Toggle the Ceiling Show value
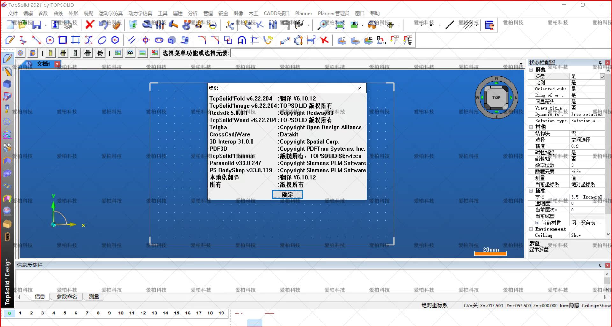Image resolution: width=612 pixels, height=327 pixels. coord(587,235)
